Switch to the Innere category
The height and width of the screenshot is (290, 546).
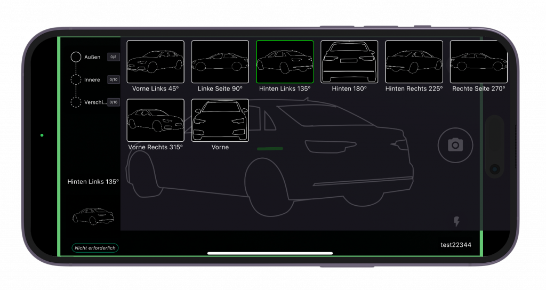click(x=92, y=79)
